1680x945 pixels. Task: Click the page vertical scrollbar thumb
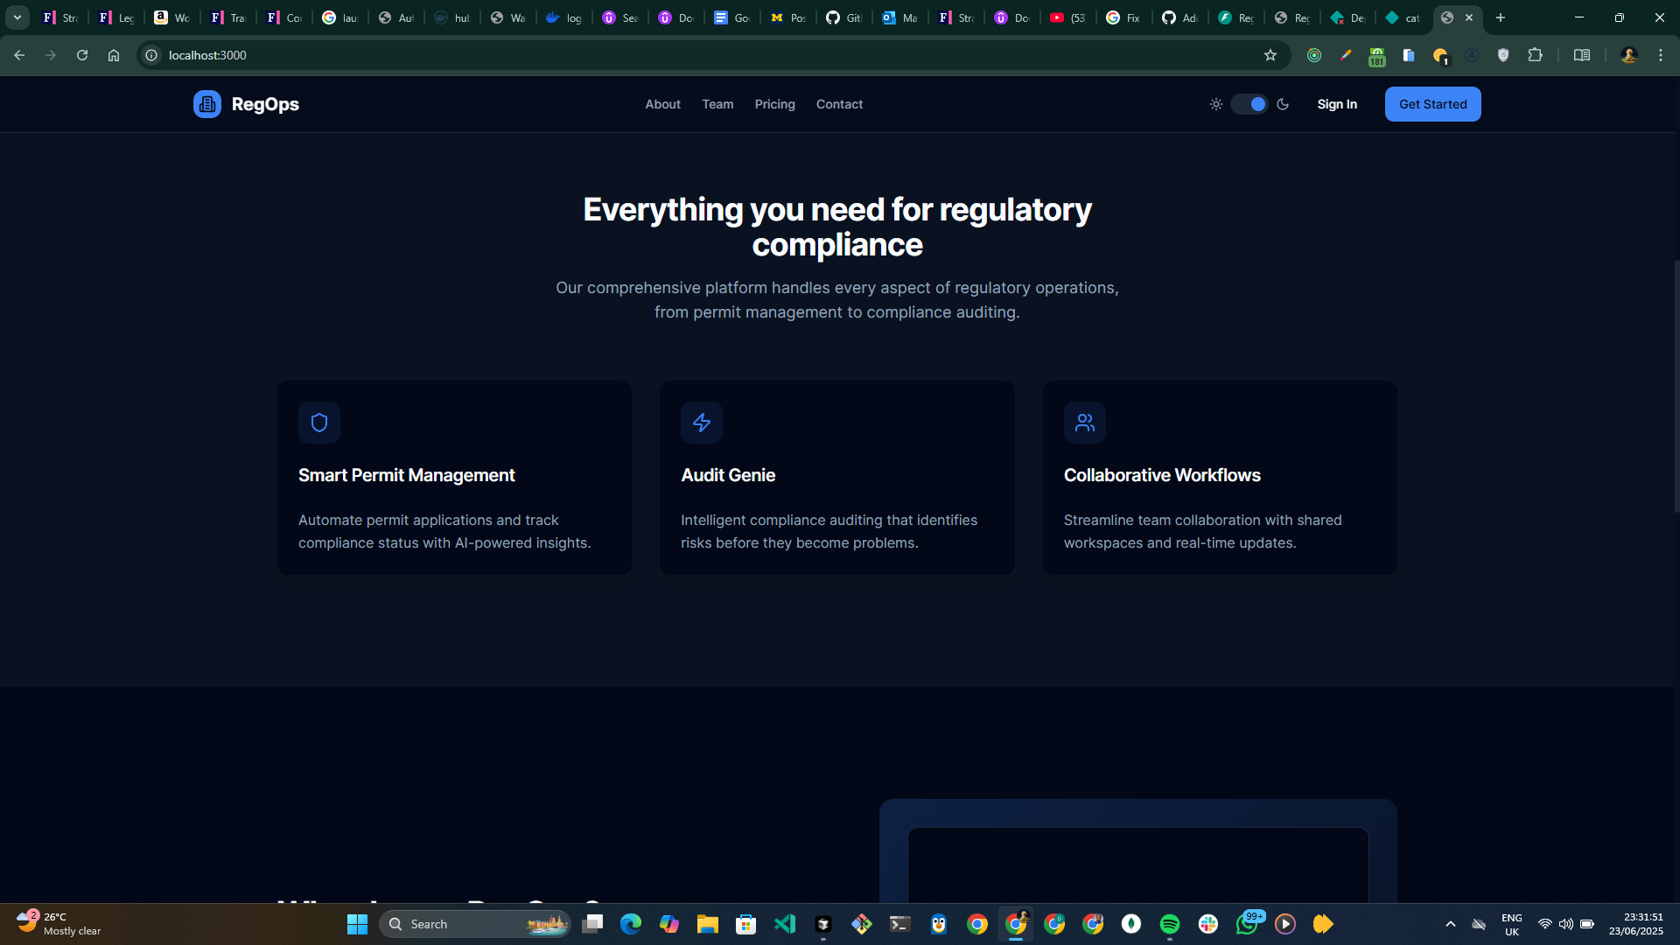point(1676,385)
